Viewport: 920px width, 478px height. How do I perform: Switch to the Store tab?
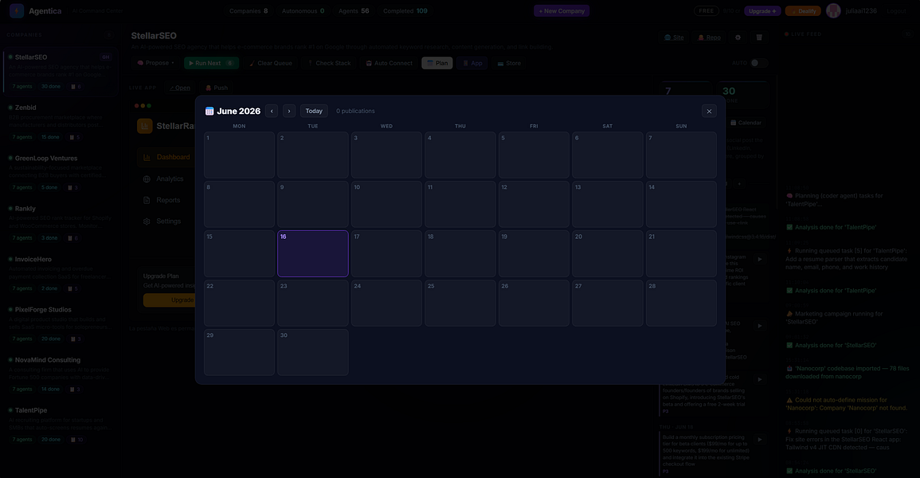[x=509, y=63]
